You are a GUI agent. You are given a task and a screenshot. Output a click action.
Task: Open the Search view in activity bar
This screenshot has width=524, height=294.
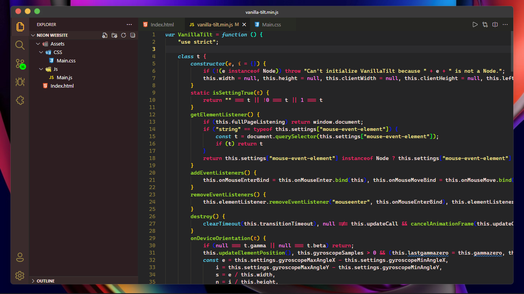point(20,45)
